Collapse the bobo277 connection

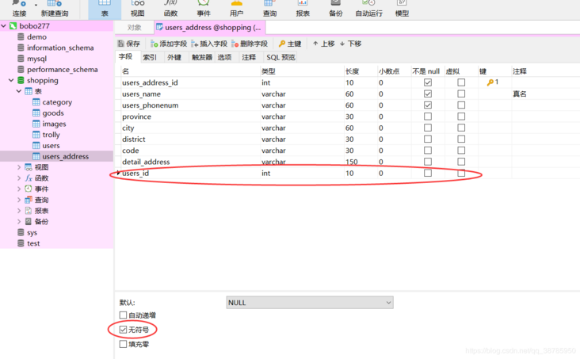point(4,26)
